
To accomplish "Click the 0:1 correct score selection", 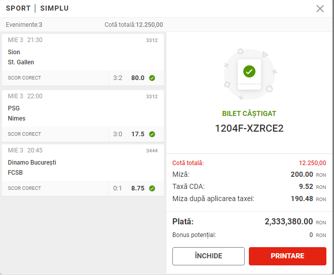I will (x=118, y=188).
